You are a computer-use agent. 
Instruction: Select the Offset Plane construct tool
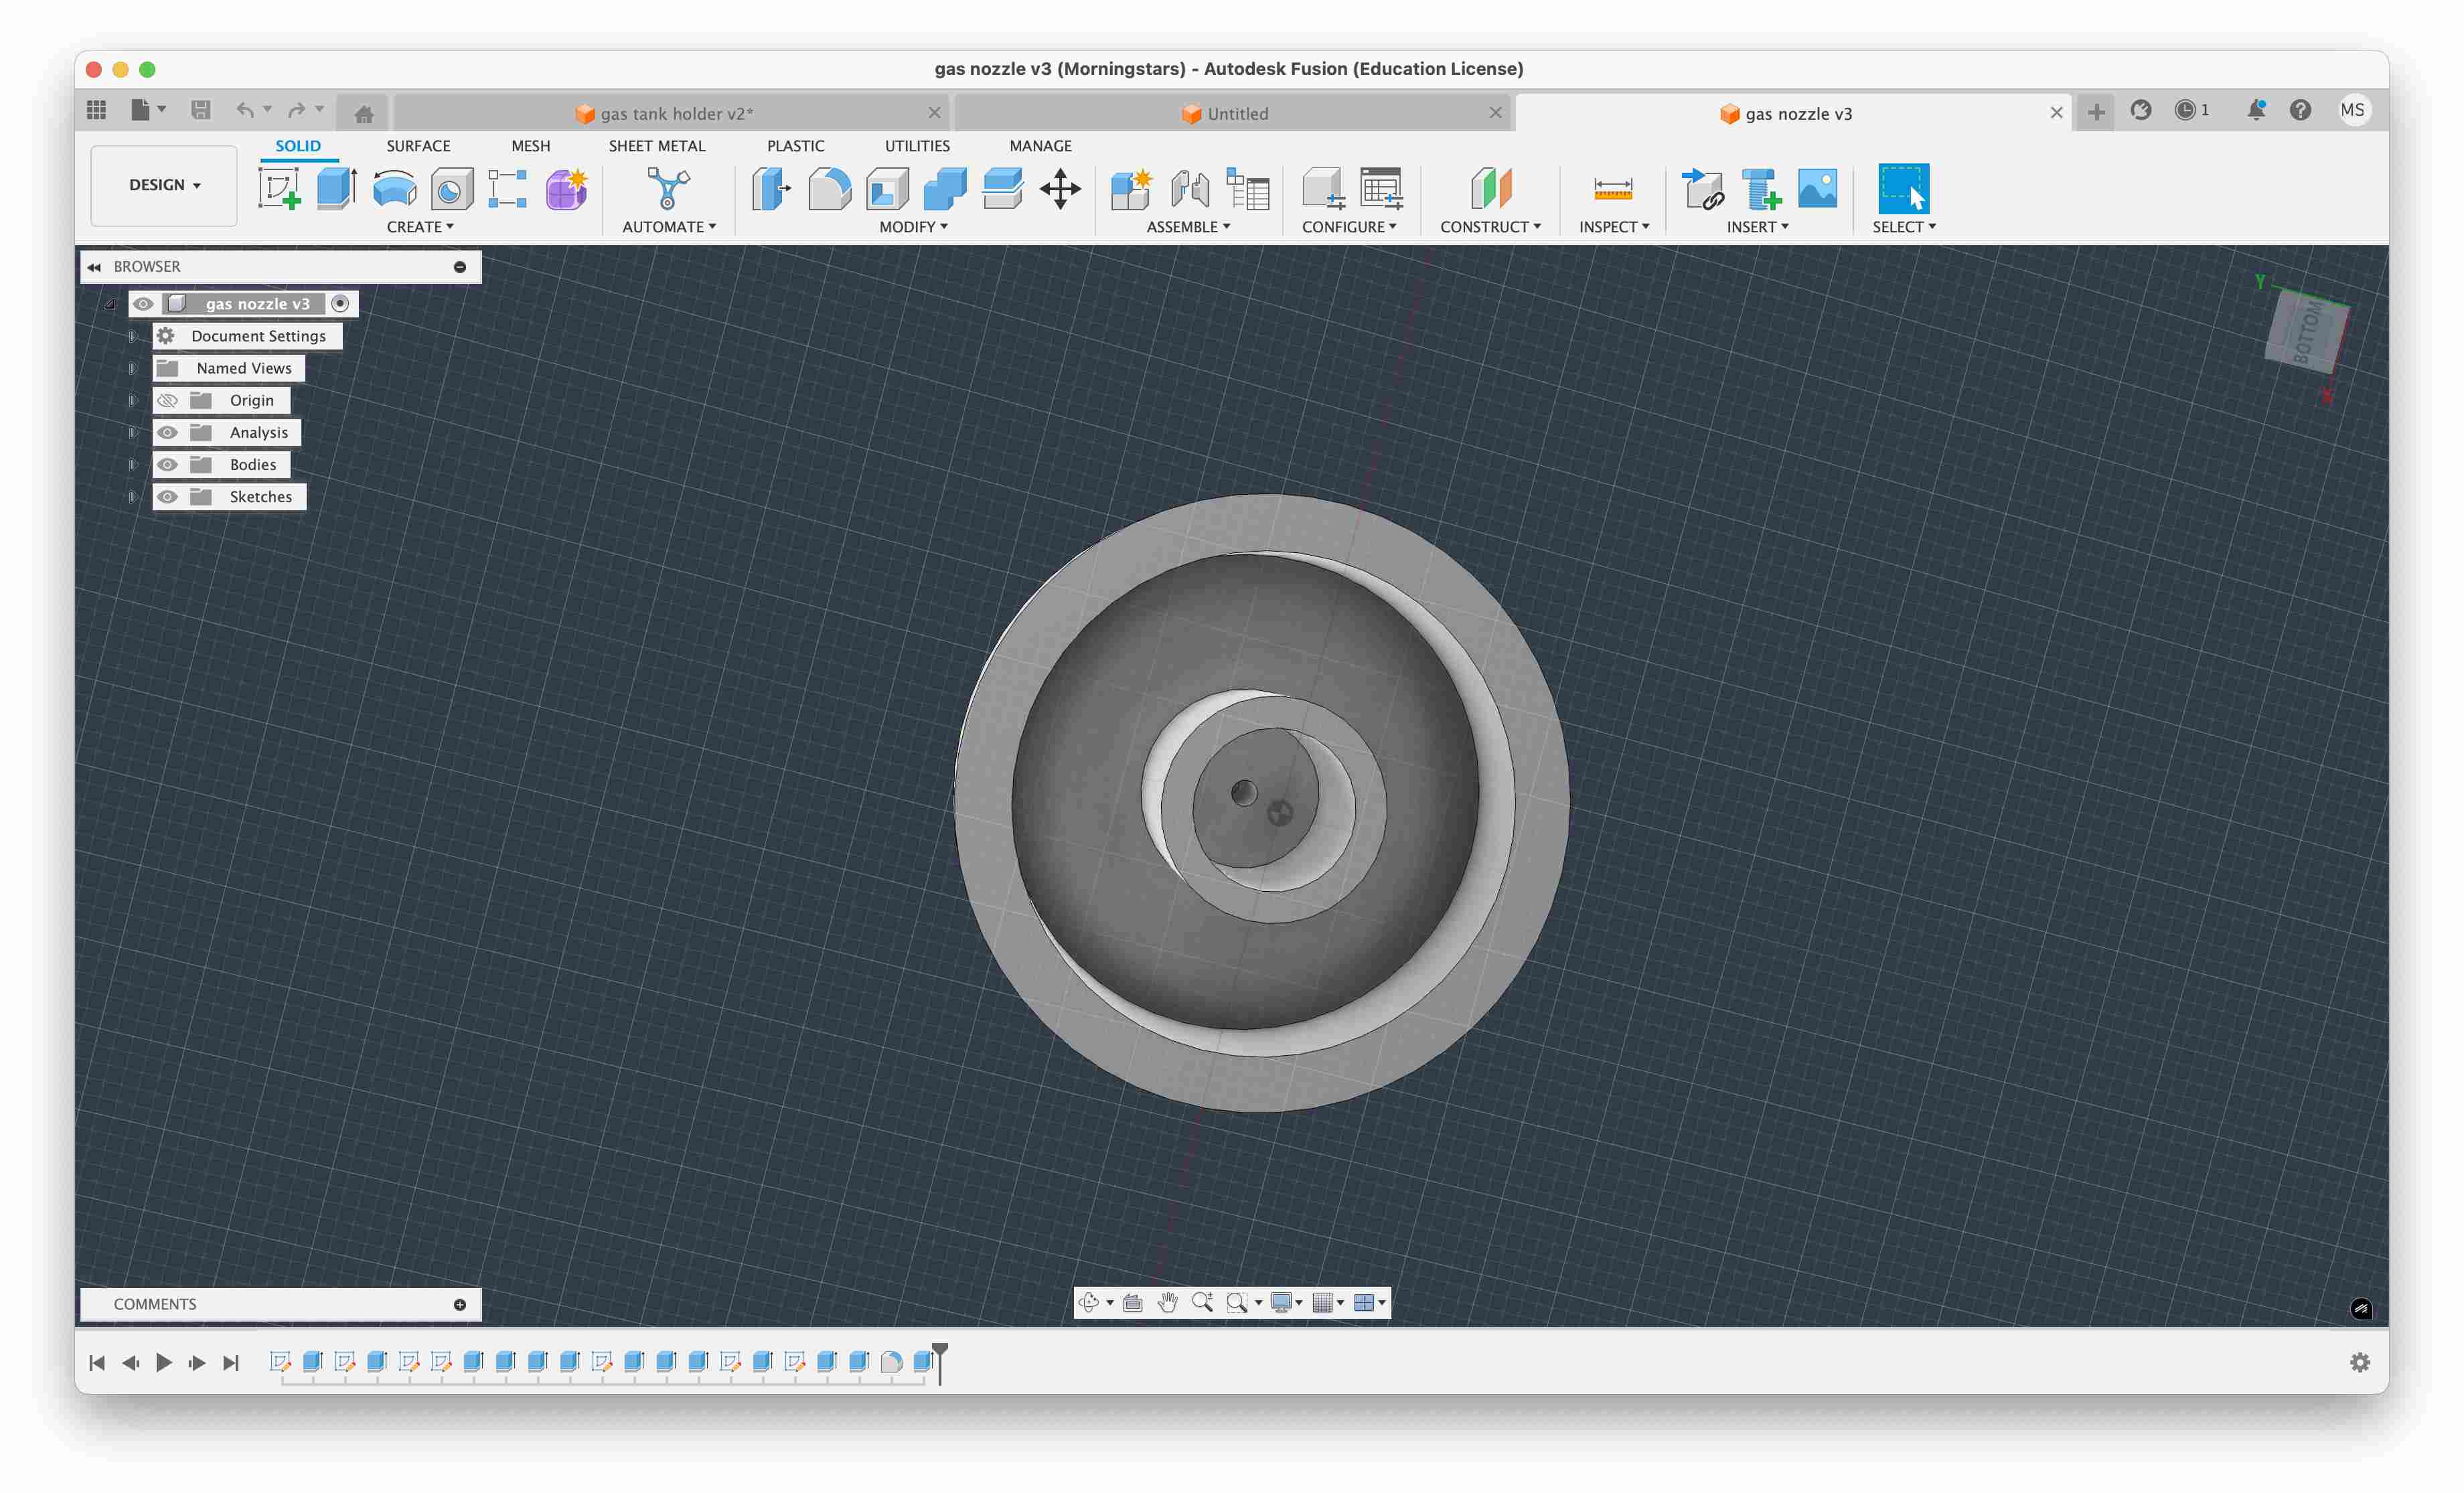point(1490,188)
